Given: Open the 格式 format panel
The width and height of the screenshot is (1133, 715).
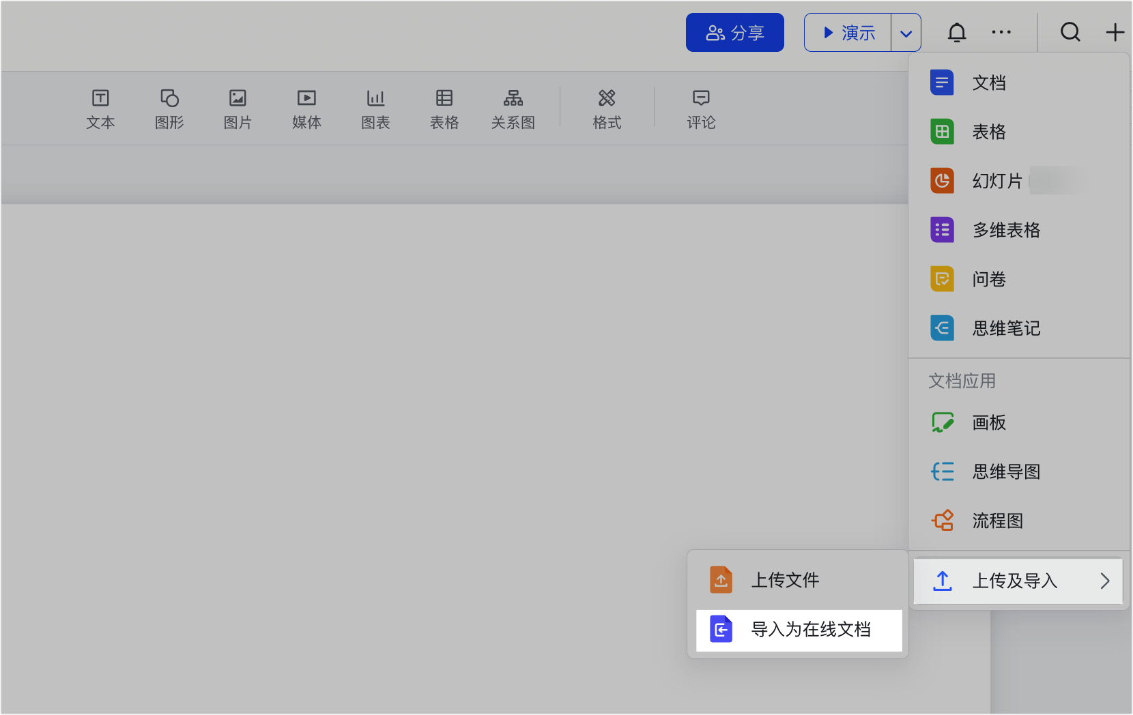Looking at the screenshot, I should (607, 108).
